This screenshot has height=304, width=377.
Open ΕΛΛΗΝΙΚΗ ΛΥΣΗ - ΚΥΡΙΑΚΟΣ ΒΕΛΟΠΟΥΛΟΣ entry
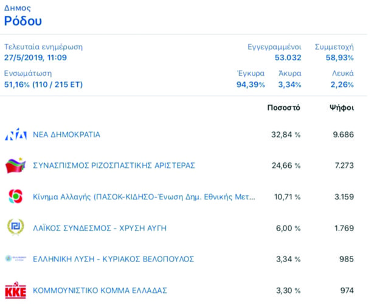click(x=113, y=259)
